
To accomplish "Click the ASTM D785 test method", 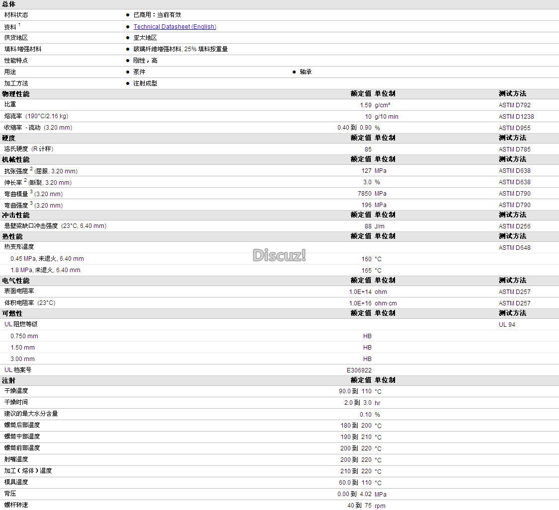I will click(514, 149).
